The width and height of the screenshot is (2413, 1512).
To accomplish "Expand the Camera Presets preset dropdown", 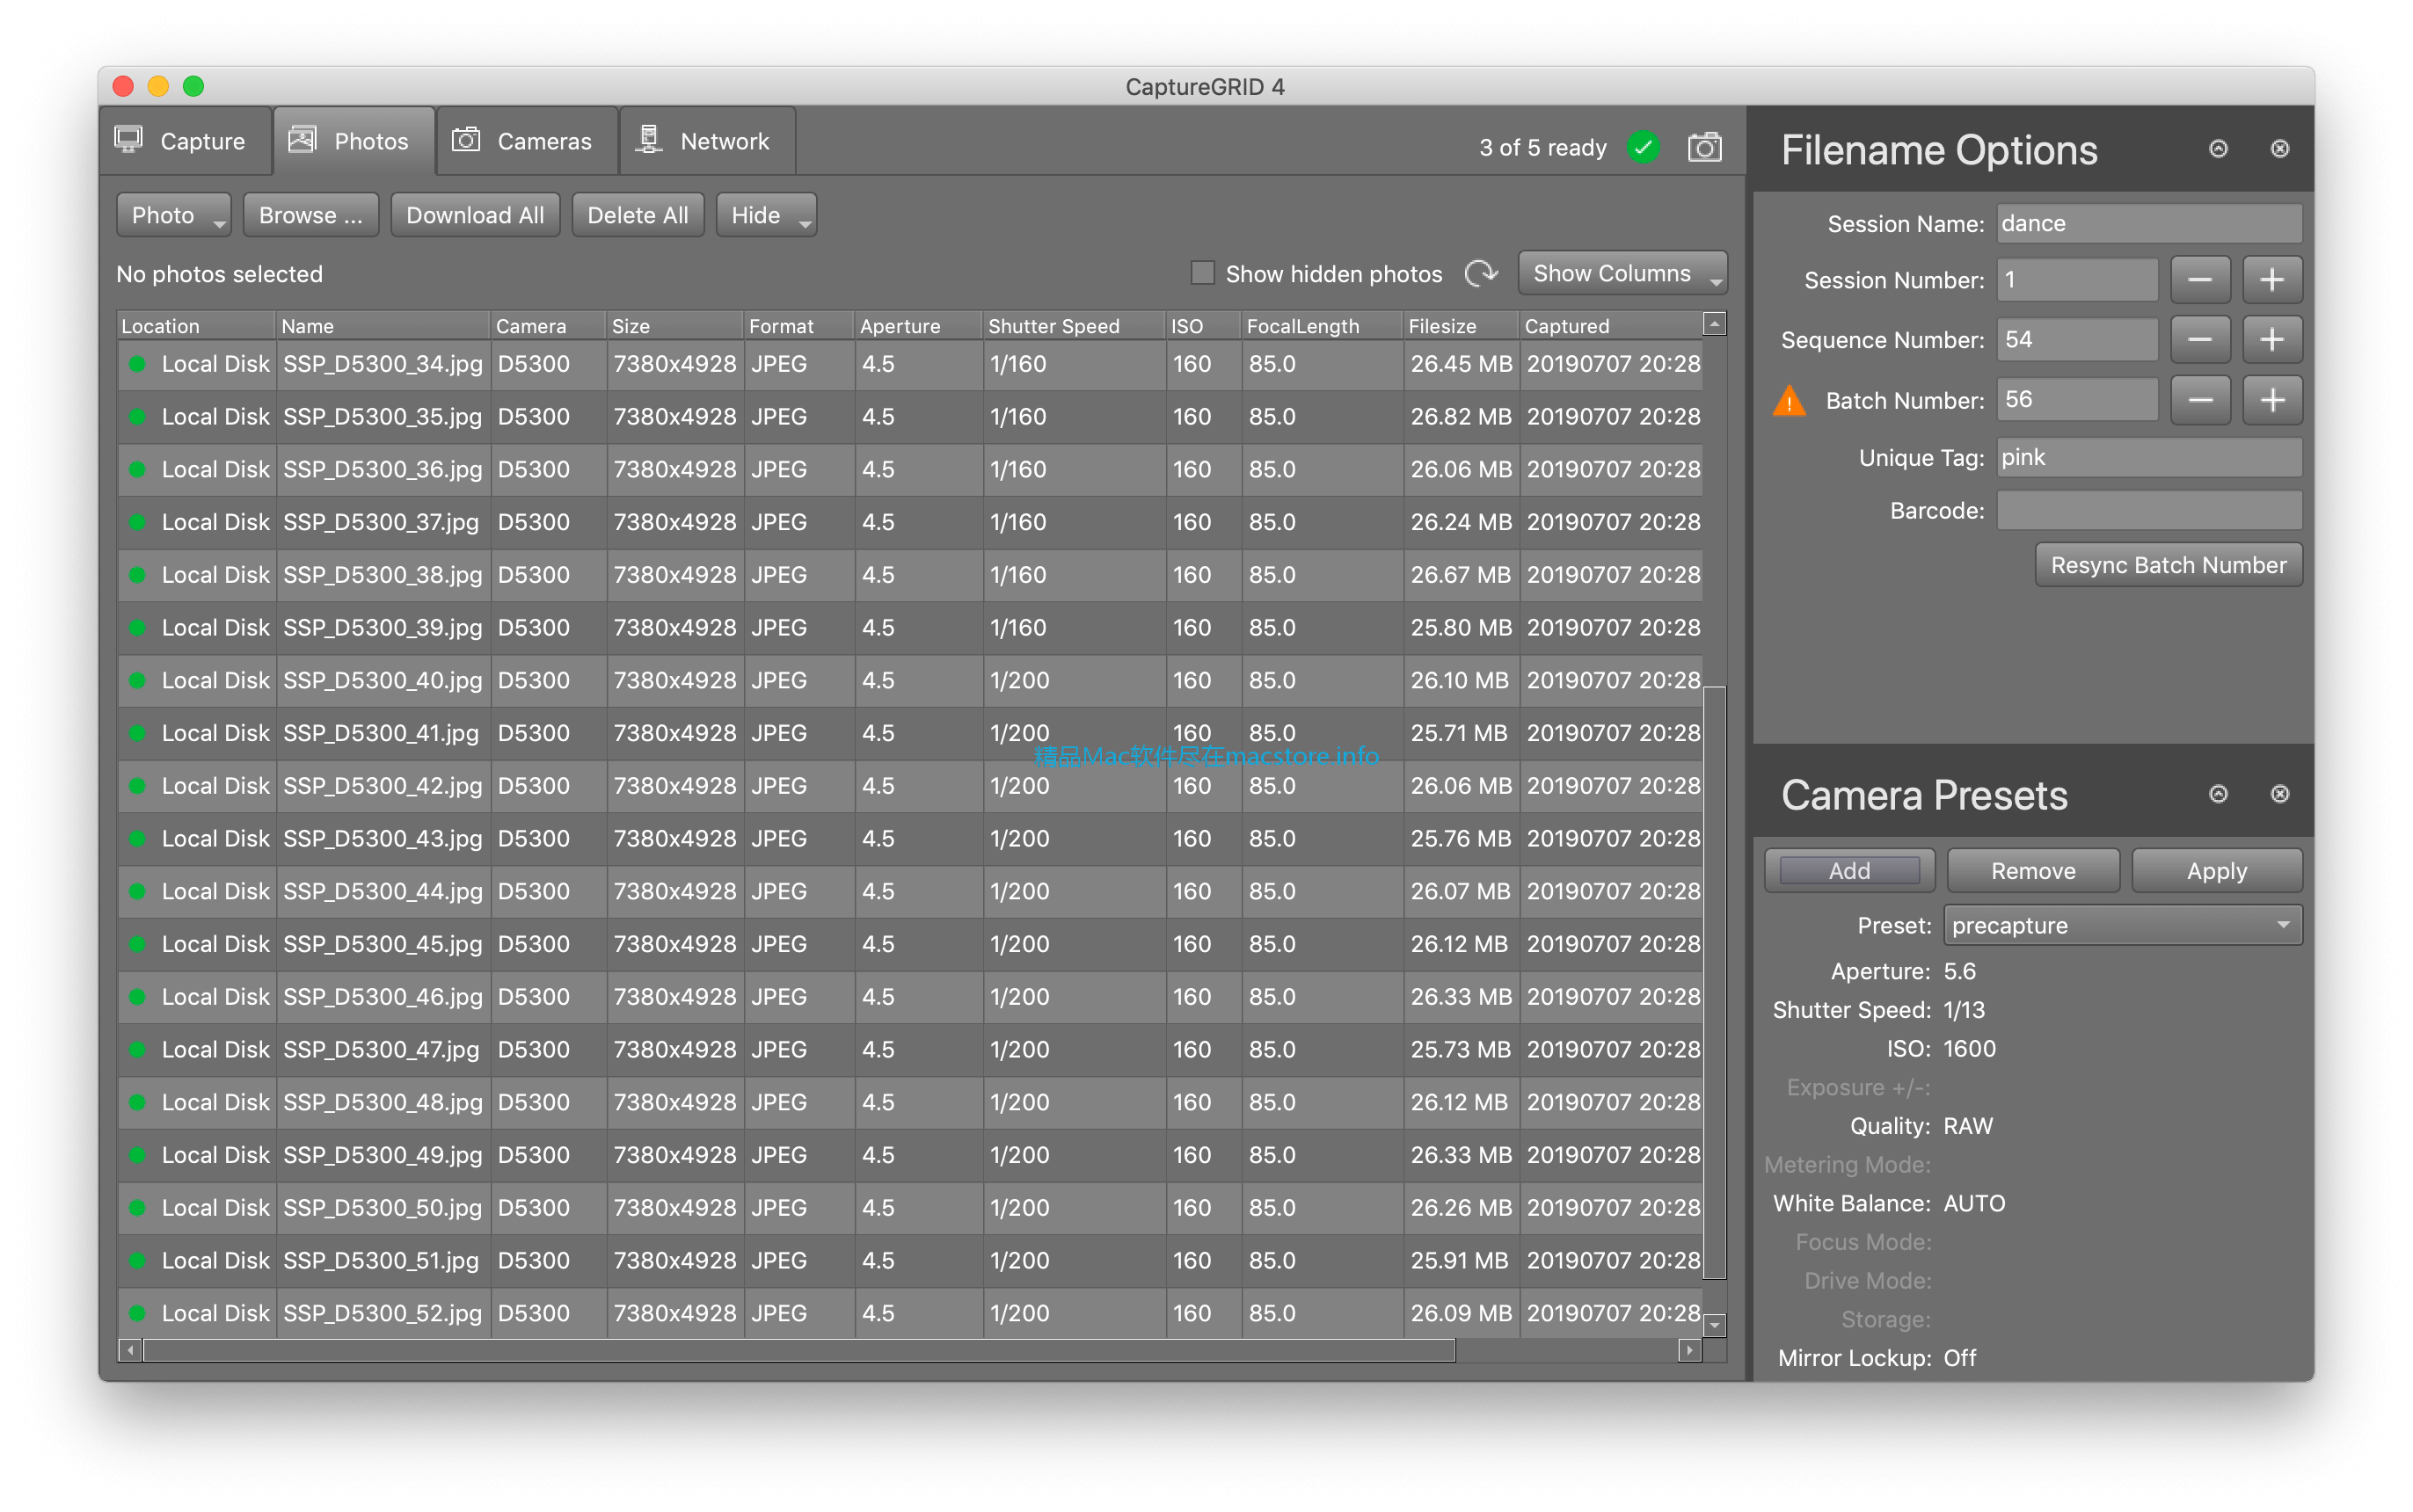I will (x=2118, y=923).
